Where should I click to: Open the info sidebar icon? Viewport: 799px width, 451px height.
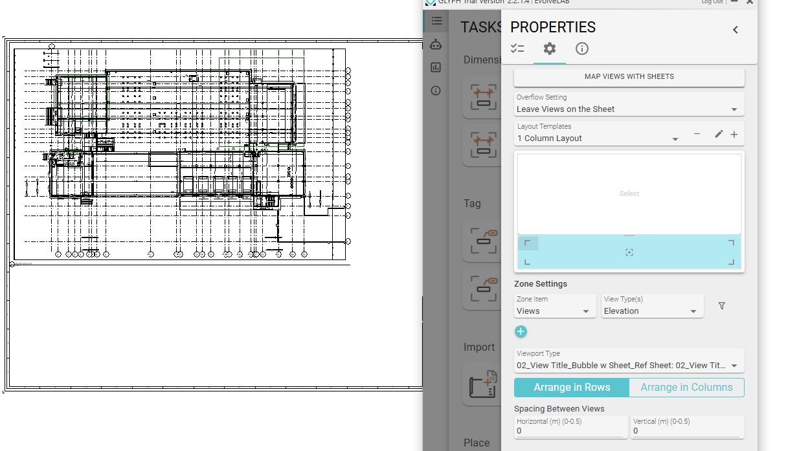[x=436, y=91]
